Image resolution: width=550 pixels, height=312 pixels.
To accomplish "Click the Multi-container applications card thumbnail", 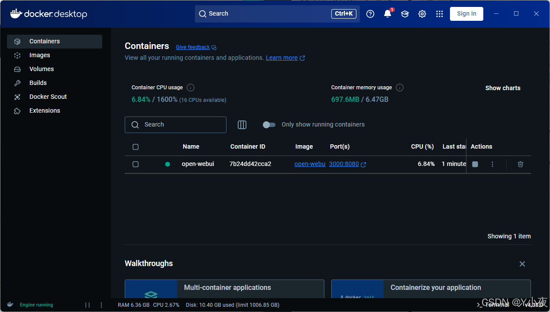I will pos(151,289).
